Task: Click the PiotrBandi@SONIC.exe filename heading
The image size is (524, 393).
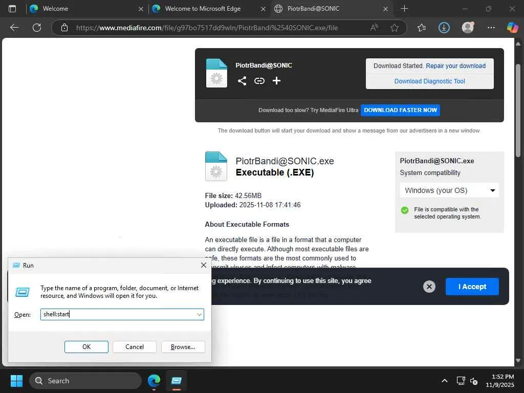Action: [x=285, y=161]
